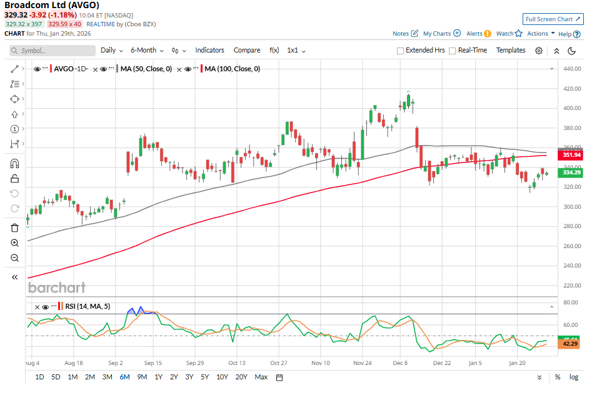Select the 1Y time range
Viewport: 592px width, 395px height.
coord(158,377)
